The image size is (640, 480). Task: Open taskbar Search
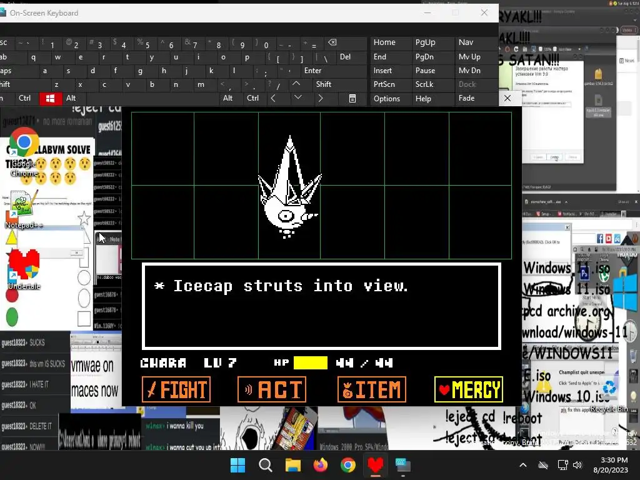coord(265,465)
